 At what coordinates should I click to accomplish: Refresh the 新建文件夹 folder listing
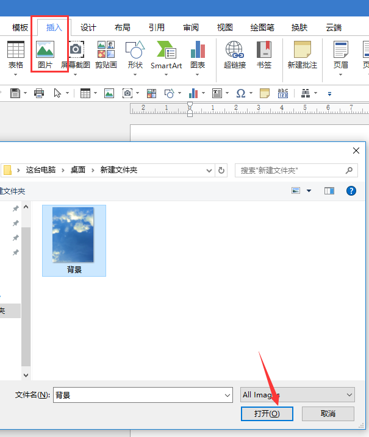coord(221,170)
